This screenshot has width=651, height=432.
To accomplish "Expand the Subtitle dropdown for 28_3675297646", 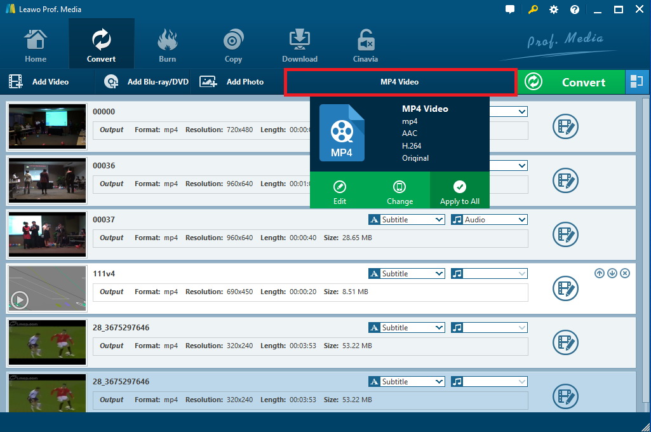I will 406,327.
